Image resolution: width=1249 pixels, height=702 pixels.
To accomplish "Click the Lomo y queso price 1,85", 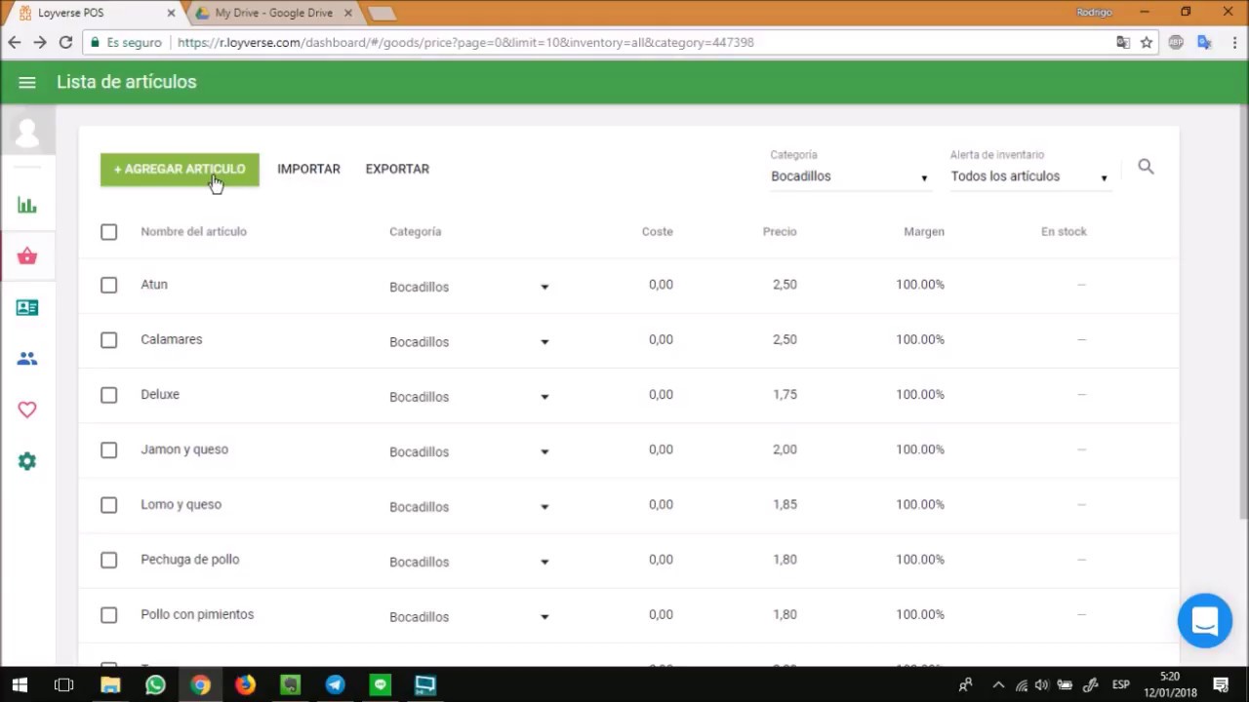I will click(x=785, y=504).
